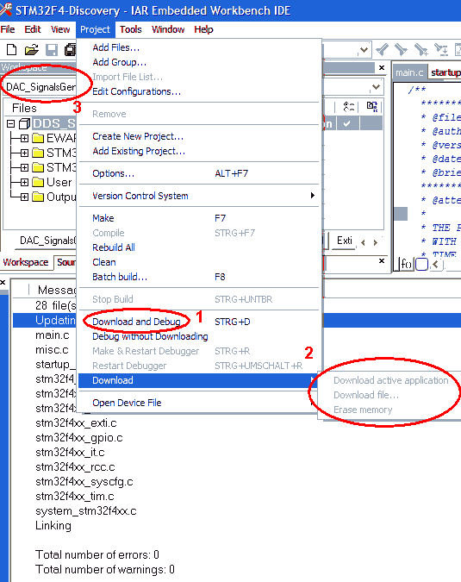Select the Workspace bottom tab
The width and height of the screenshot is (461, 582).
(x=26, y=262)
